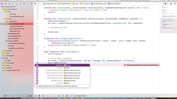Select UIColor autocomplete suggestion
The height and width of the screenshot is (99, 177).
62,65
